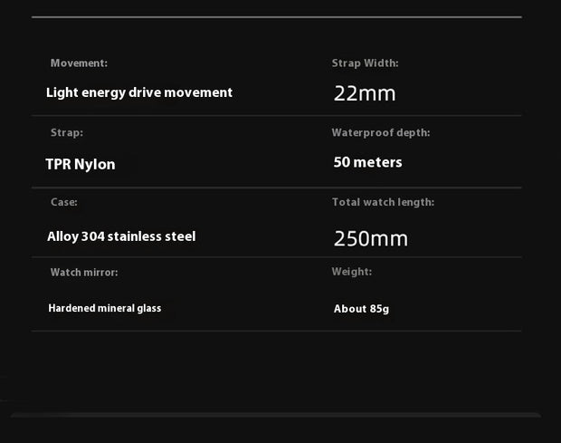Click the "Waterproof depth:" label
The height and width of the screenshot is (443, 561).
click(380, 132)
